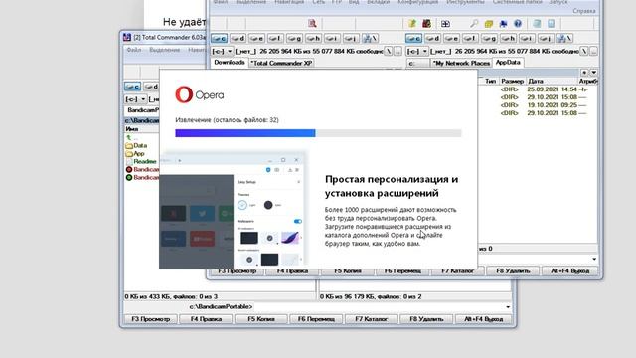Expand command line history arrow in front window

pos(594,259)
